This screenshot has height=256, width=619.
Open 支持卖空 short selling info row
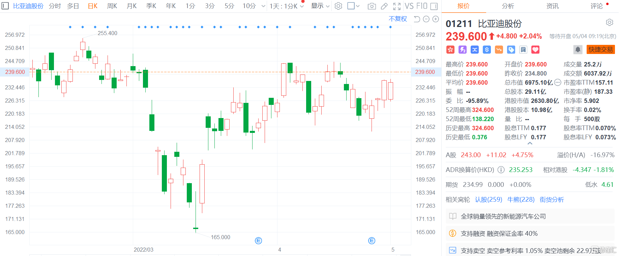[530, 251]
